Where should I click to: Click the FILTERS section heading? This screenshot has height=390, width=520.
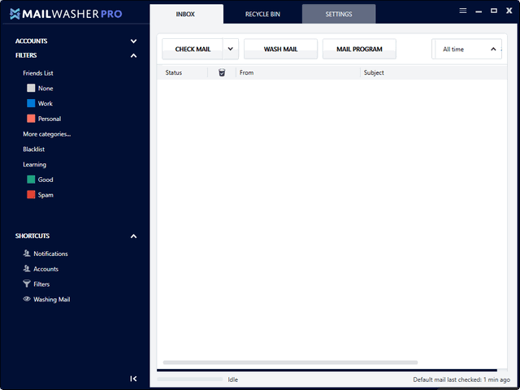[26, 55]
